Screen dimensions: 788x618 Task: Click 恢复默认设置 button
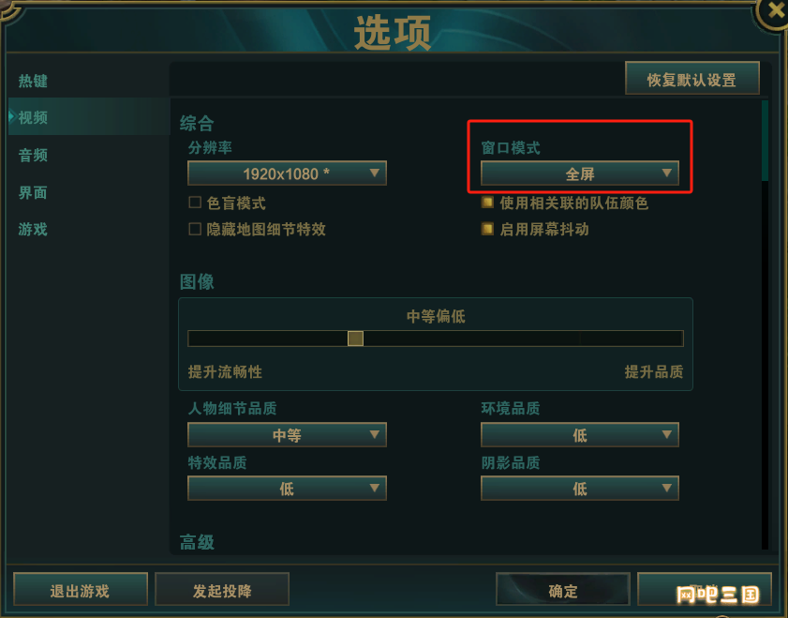[692, 79]
